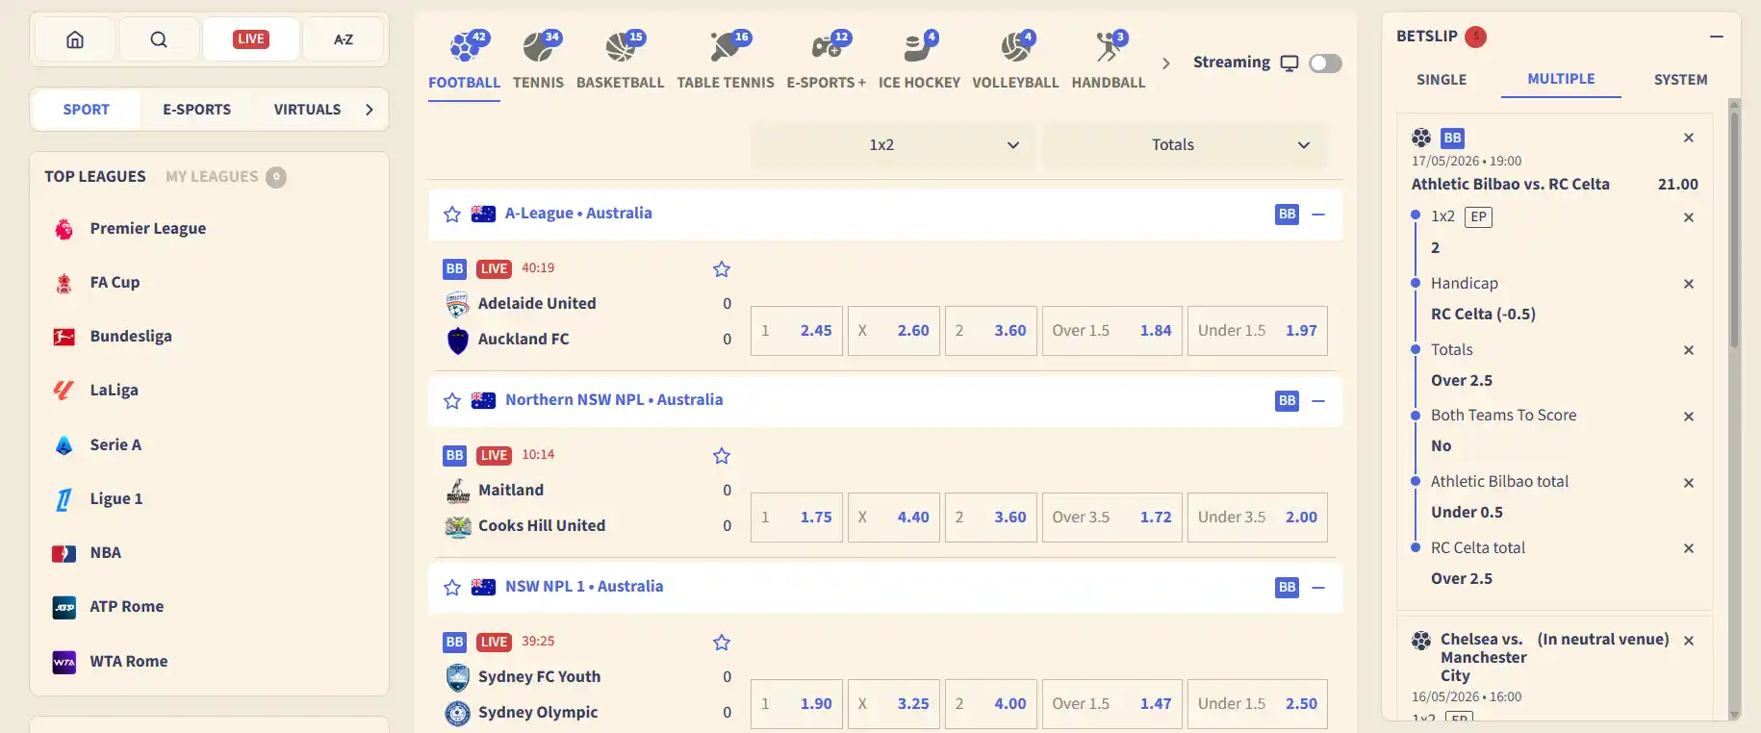1761x733 pixels.
Task: Pick draw at 2.60 for Adelaide match
Action: [x=894, y=331]
